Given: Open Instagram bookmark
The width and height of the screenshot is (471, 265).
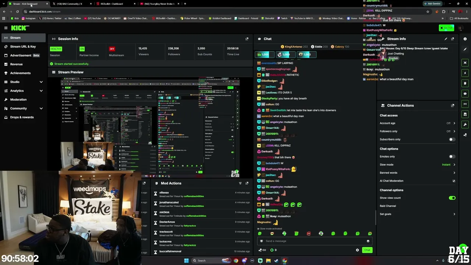Looking at the screenshot, I should click(x=29, y=18).
